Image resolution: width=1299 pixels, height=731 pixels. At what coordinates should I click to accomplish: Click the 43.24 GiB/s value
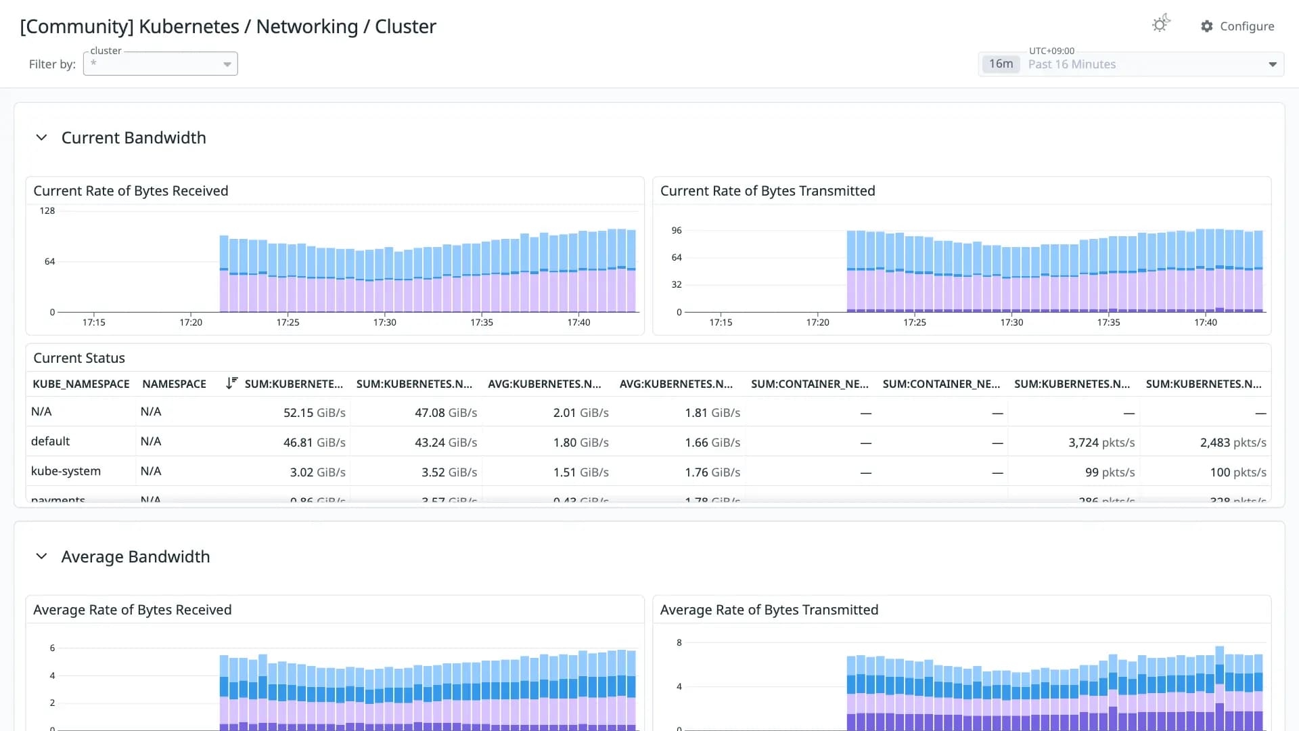click(x=446, y=442)
